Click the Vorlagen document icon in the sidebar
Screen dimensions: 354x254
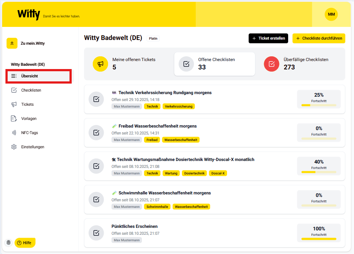tap(14, 119)
